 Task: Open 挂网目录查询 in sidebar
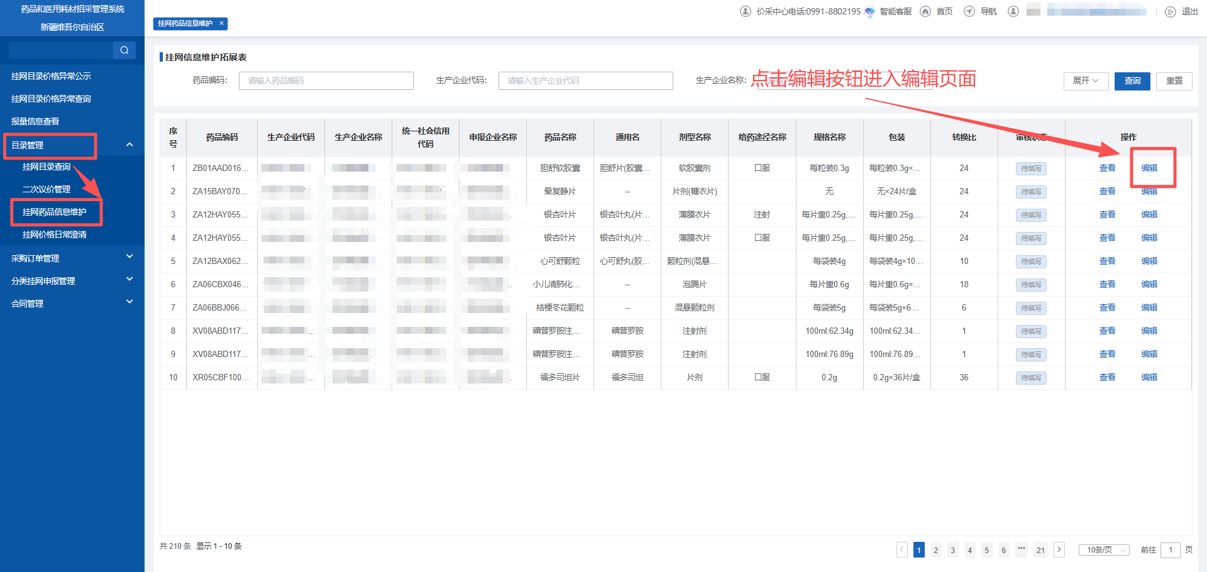(47, 167)
